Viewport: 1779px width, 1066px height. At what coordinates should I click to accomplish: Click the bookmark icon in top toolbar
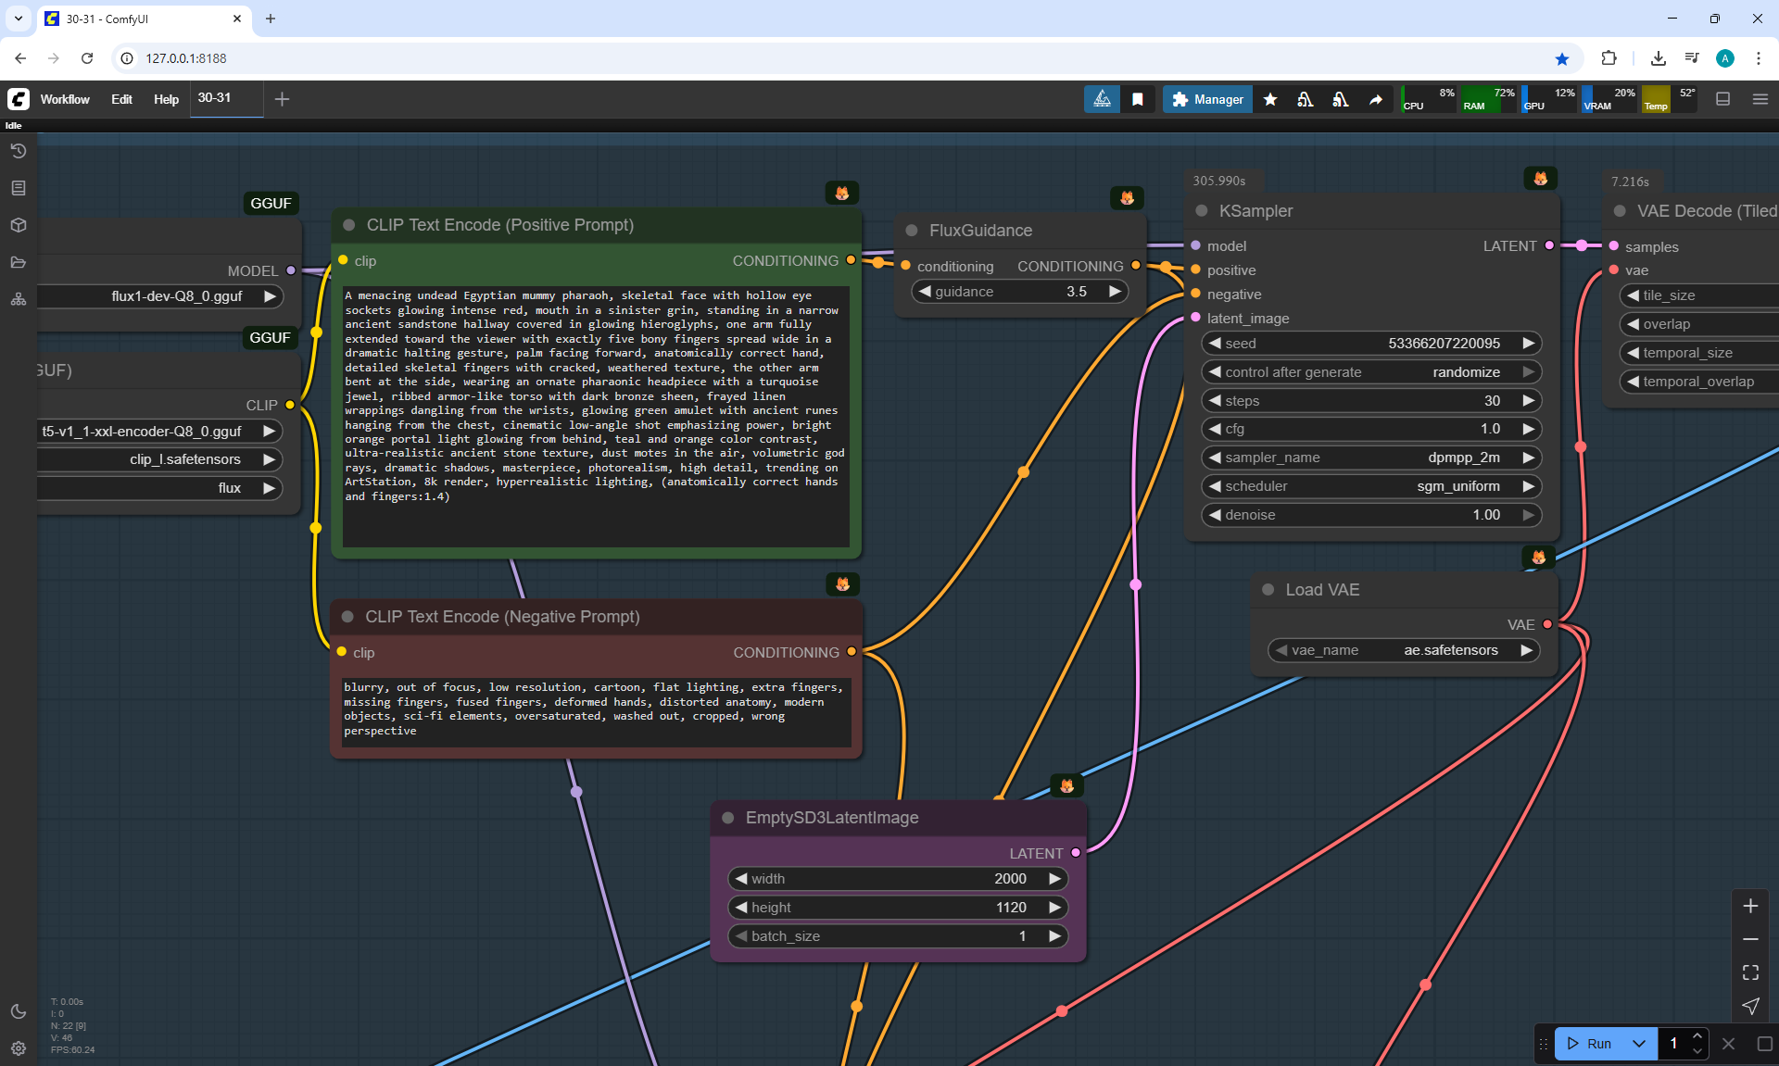click(1138, 99)
